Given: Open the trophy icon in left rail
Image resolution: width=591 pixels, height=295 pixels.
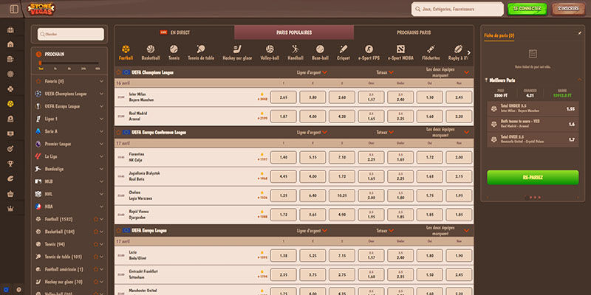Looking at the screenshot, I should click(x=10, y=164).
